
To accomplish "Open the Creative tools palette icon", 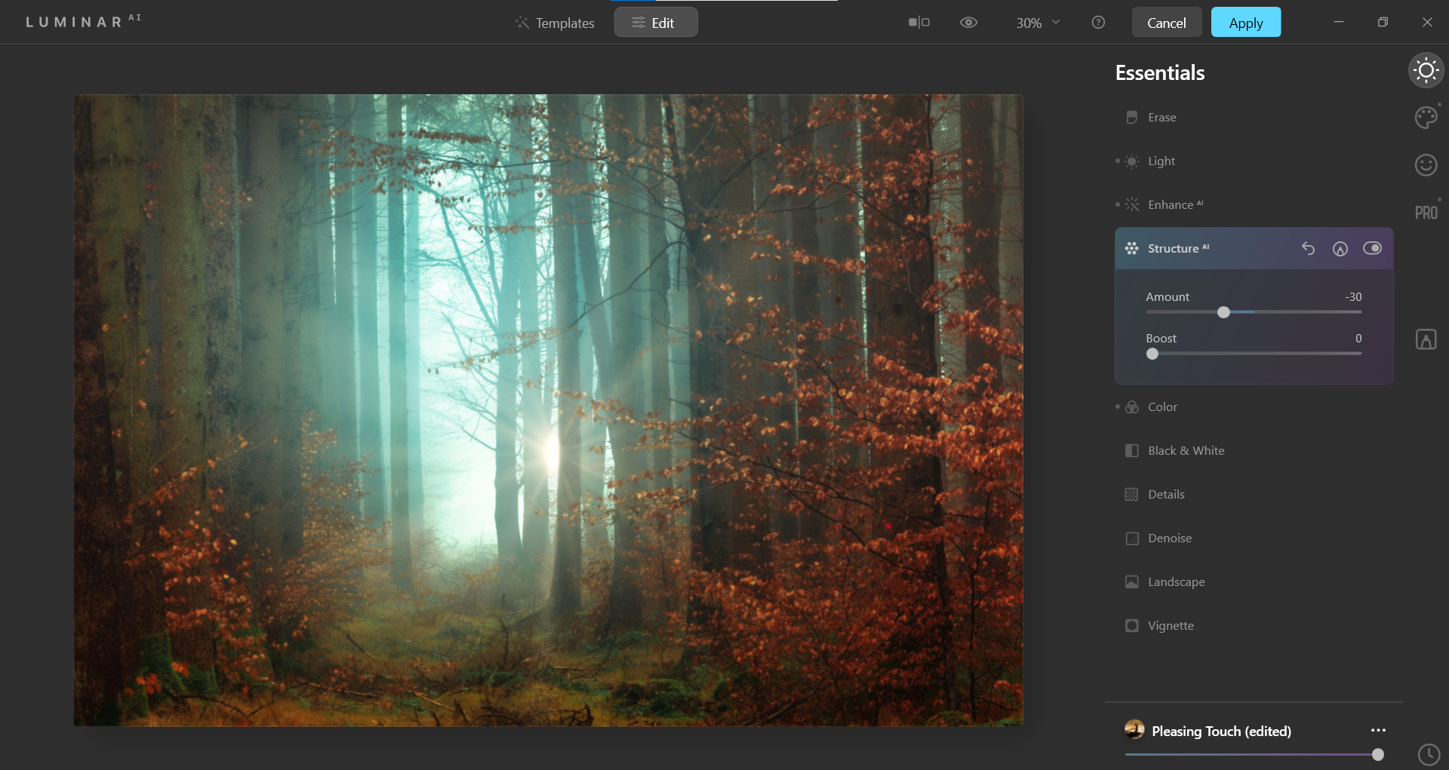I will (1426, 118).
